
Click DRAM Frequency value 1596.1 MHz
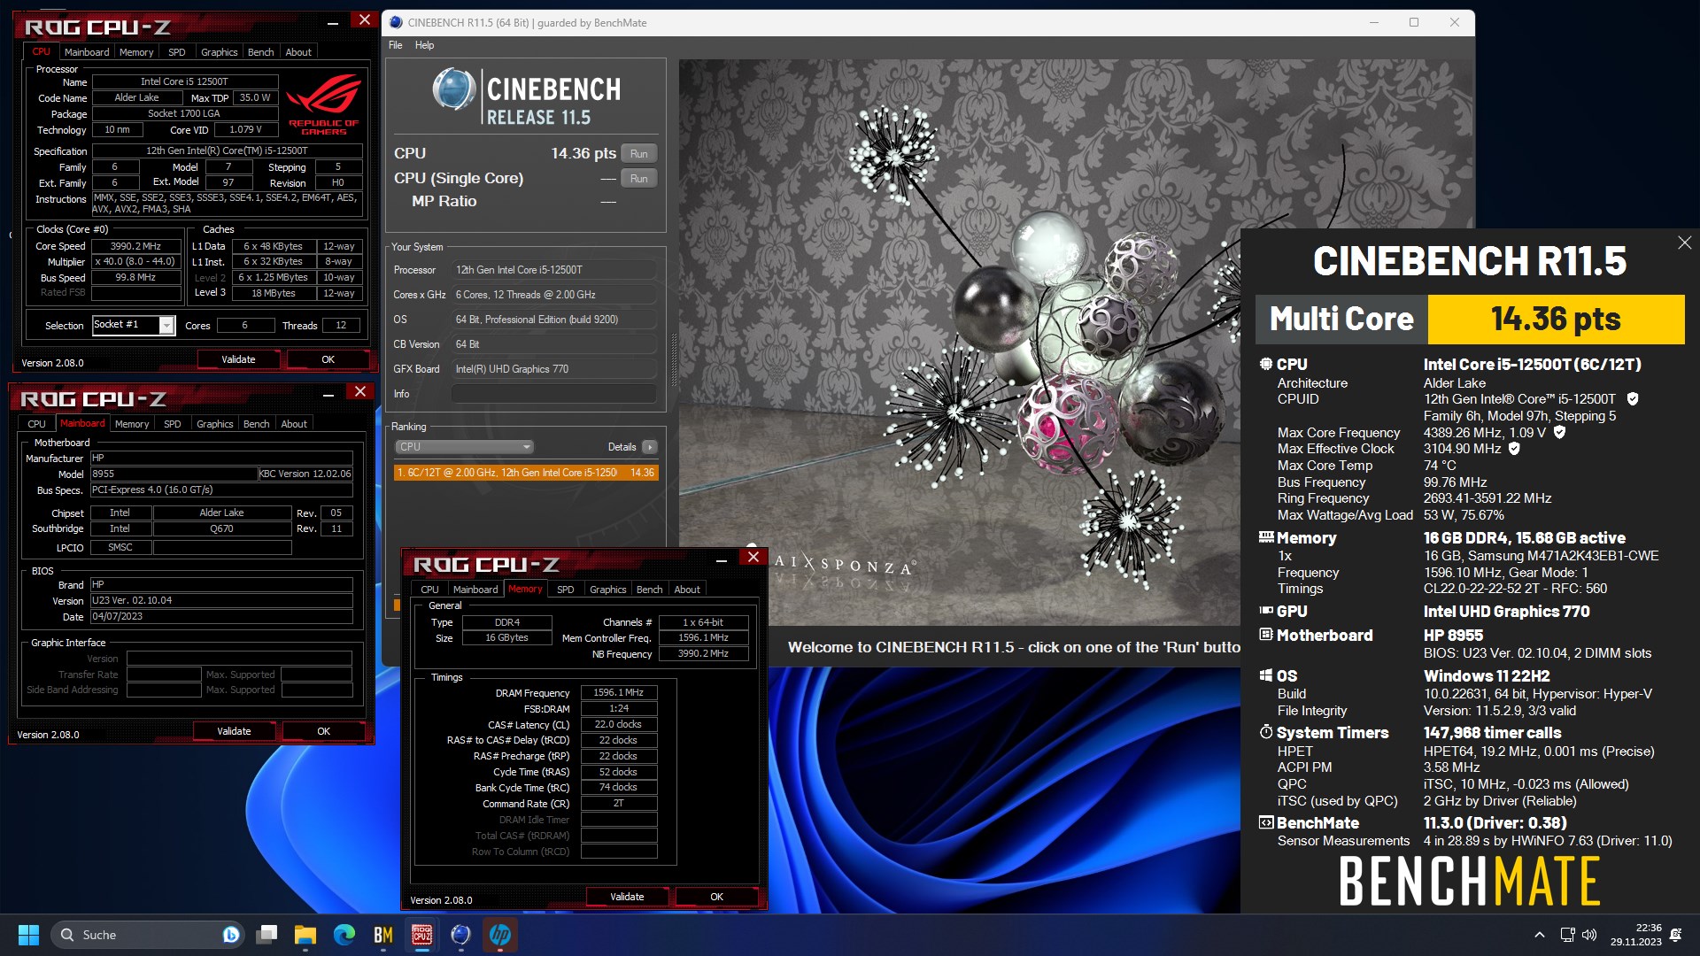(619, 693)
